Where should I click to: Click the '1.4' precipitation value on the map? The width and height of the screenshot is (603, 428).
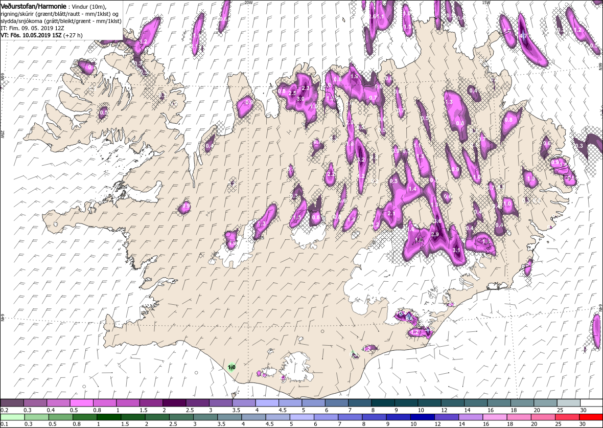[x=412, y=189]
